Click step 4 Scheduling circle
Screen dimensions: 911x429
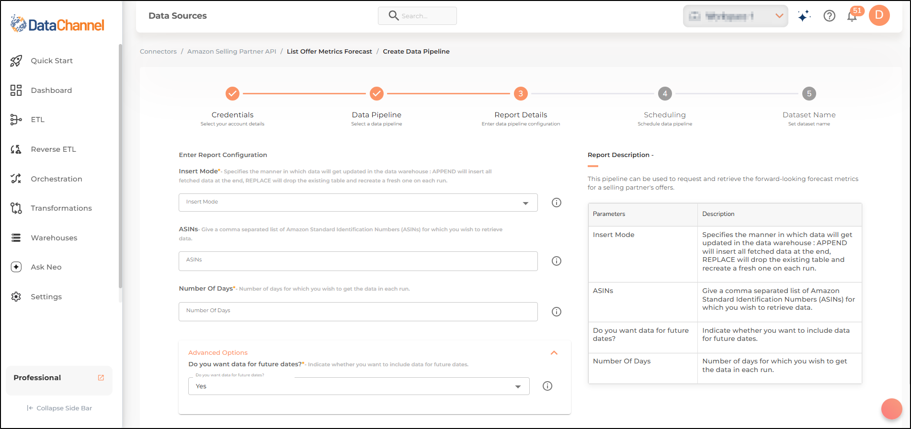click(x=665, y=93)
